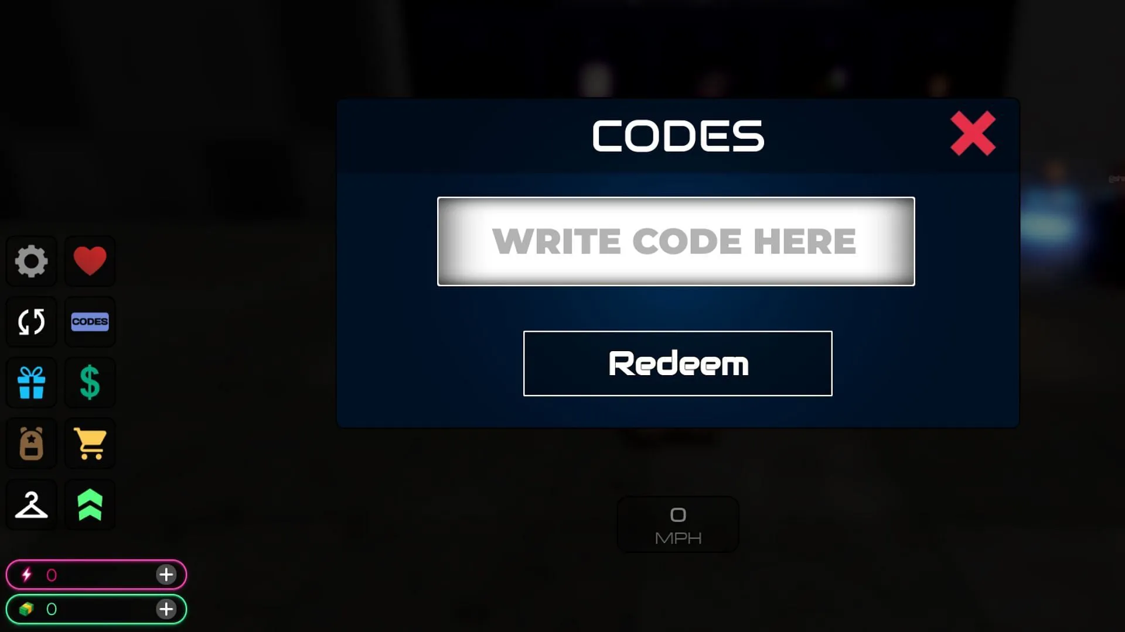Click the backpack inventory icon
Viewport: 1125px width, 632px height.
pos(31,444)
